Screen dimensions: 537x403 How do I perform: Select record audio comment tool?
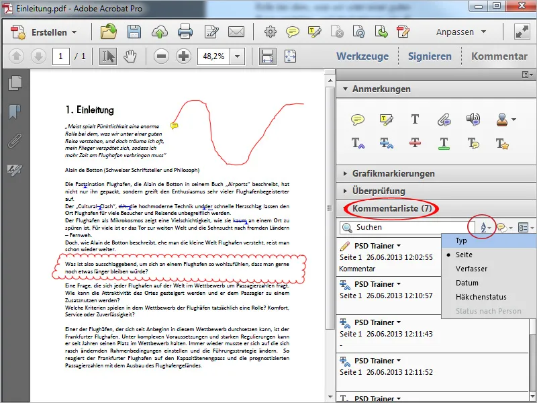(473, 120)
